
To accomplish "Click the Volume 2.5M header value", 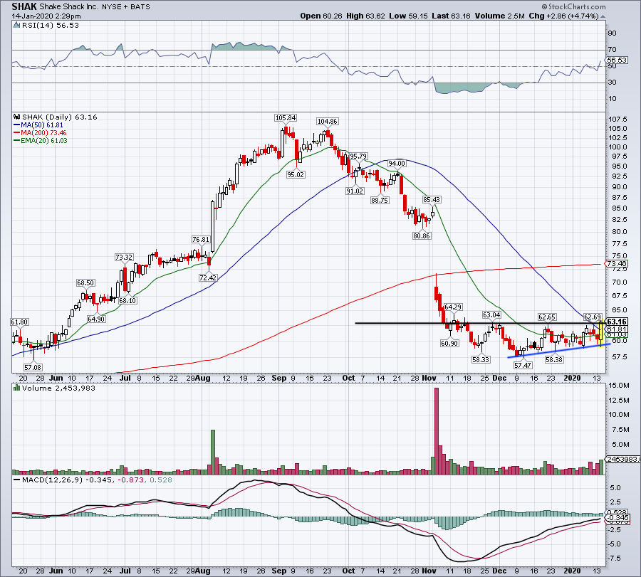I will [x=499, y=16].
